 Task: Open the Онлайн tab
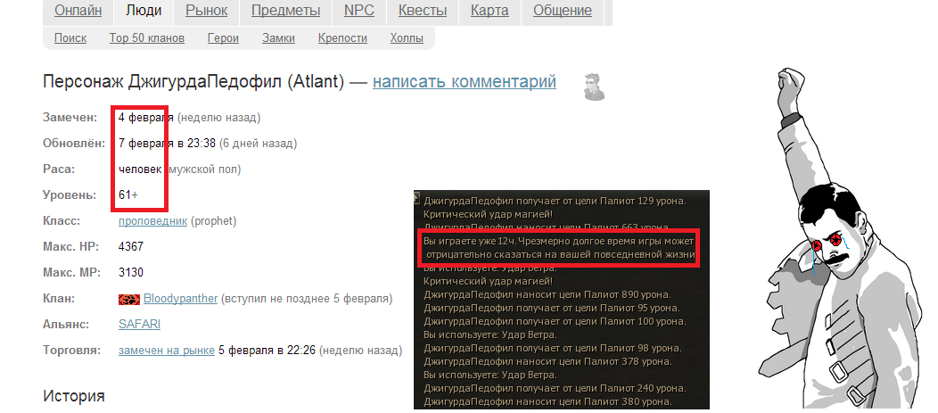(78, 10)
